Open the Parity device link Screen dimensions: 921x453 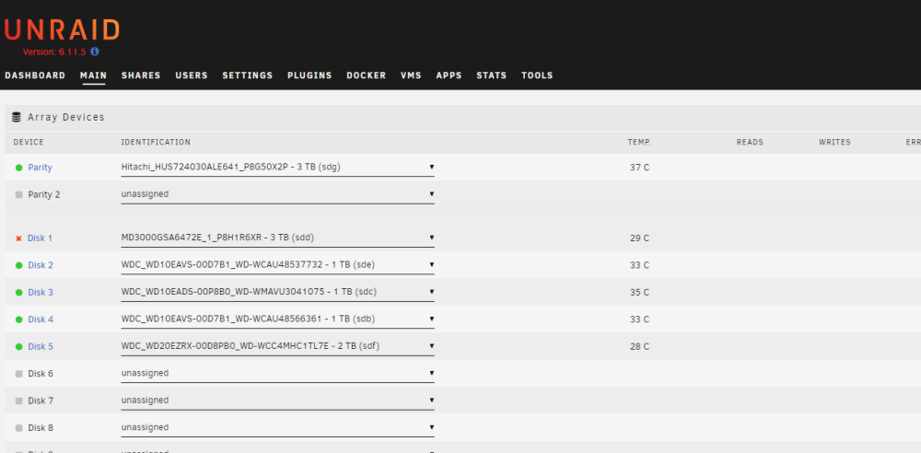click(x=40, y=168)
